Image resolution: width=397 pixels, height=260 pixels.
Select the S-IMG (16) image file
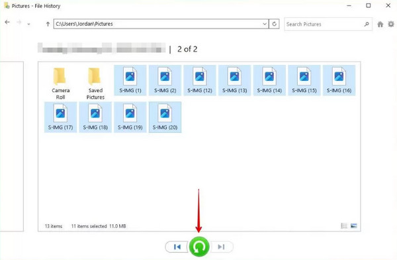click(339, 80)
